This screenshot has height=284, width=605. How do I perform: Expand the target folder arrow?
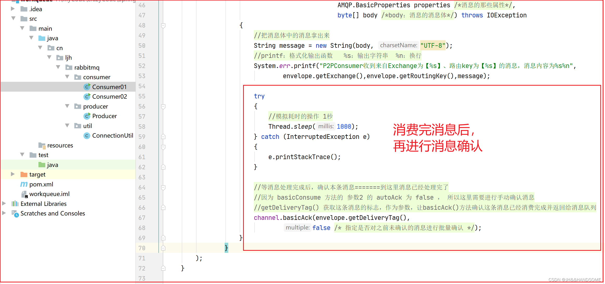(12, 174)
